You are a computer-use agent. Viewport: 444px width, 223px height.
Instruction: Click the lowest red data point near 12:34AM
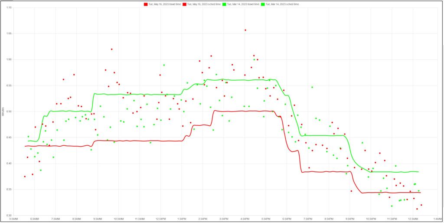point(417,209)
